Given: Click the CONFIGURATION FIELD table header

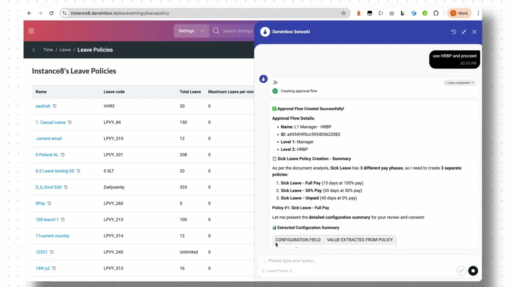Looking at the screenshot, I should 298,240.
